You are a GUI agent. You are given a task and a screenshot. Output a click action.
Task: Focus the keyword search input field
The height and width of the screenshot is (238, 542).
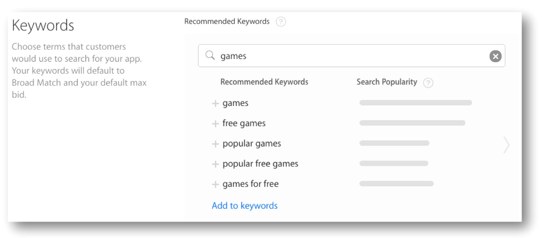tap(351, 56)
